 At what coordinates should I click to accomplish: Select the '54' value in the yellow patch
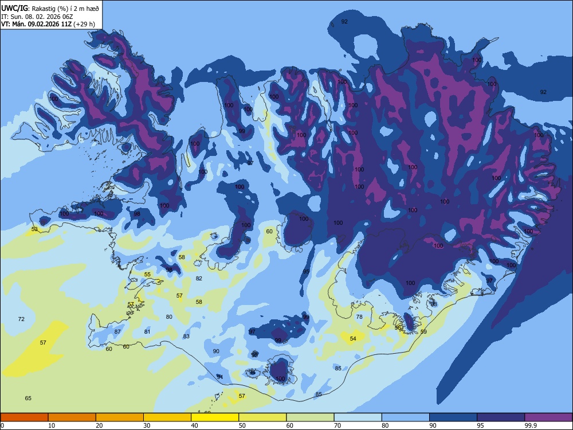353,339
